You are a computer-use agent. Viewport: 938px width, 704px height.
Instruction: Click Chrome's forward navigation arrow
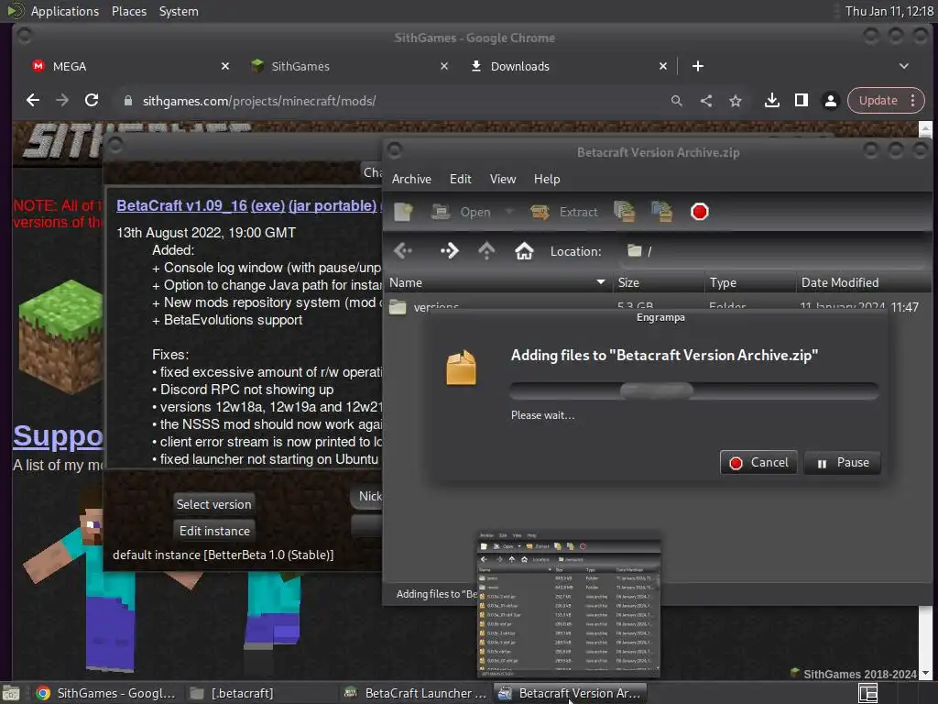(62, 100)
